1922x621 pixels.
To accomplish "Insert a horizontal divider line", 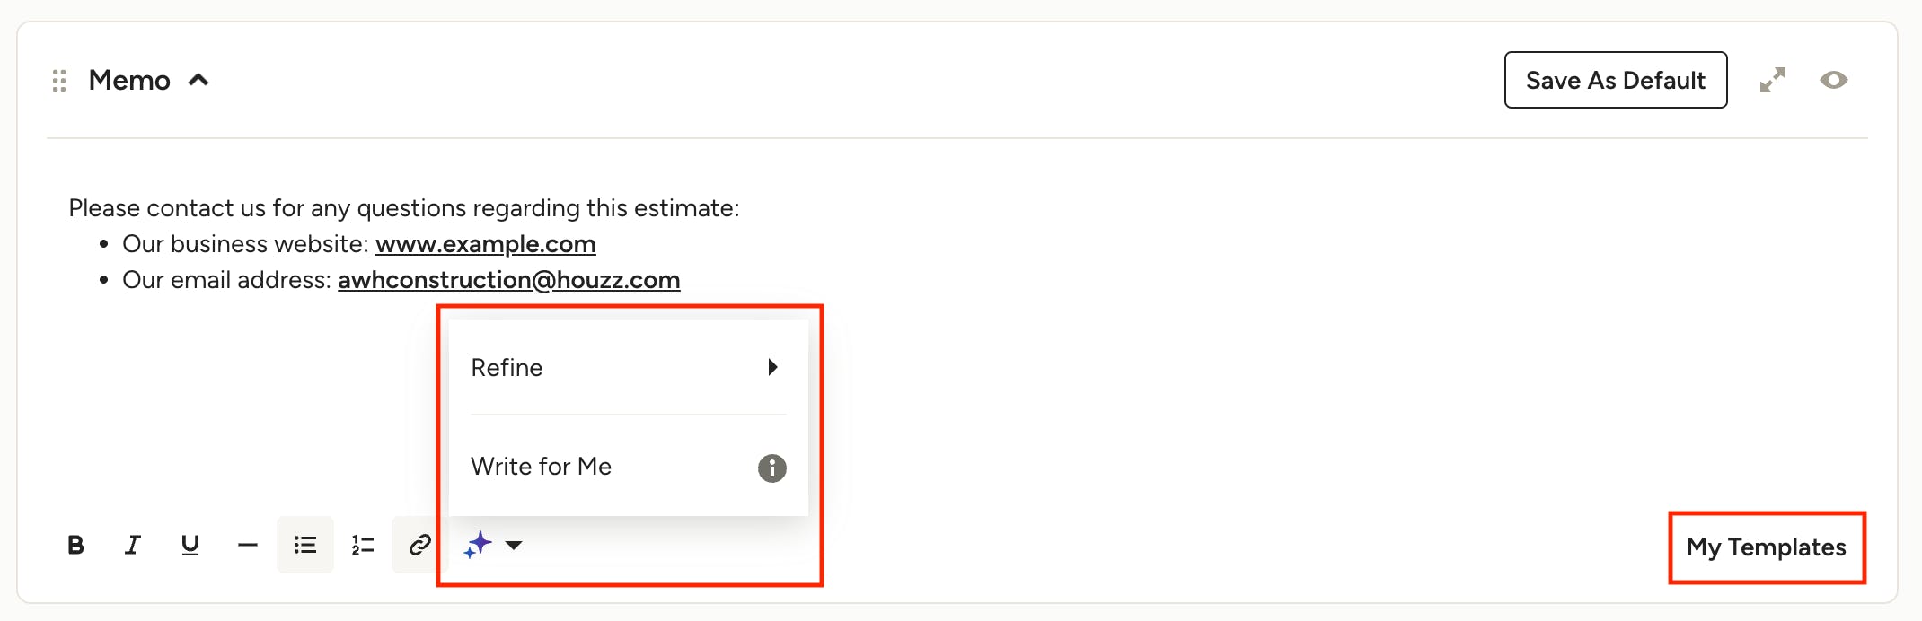I will [248, 545].
